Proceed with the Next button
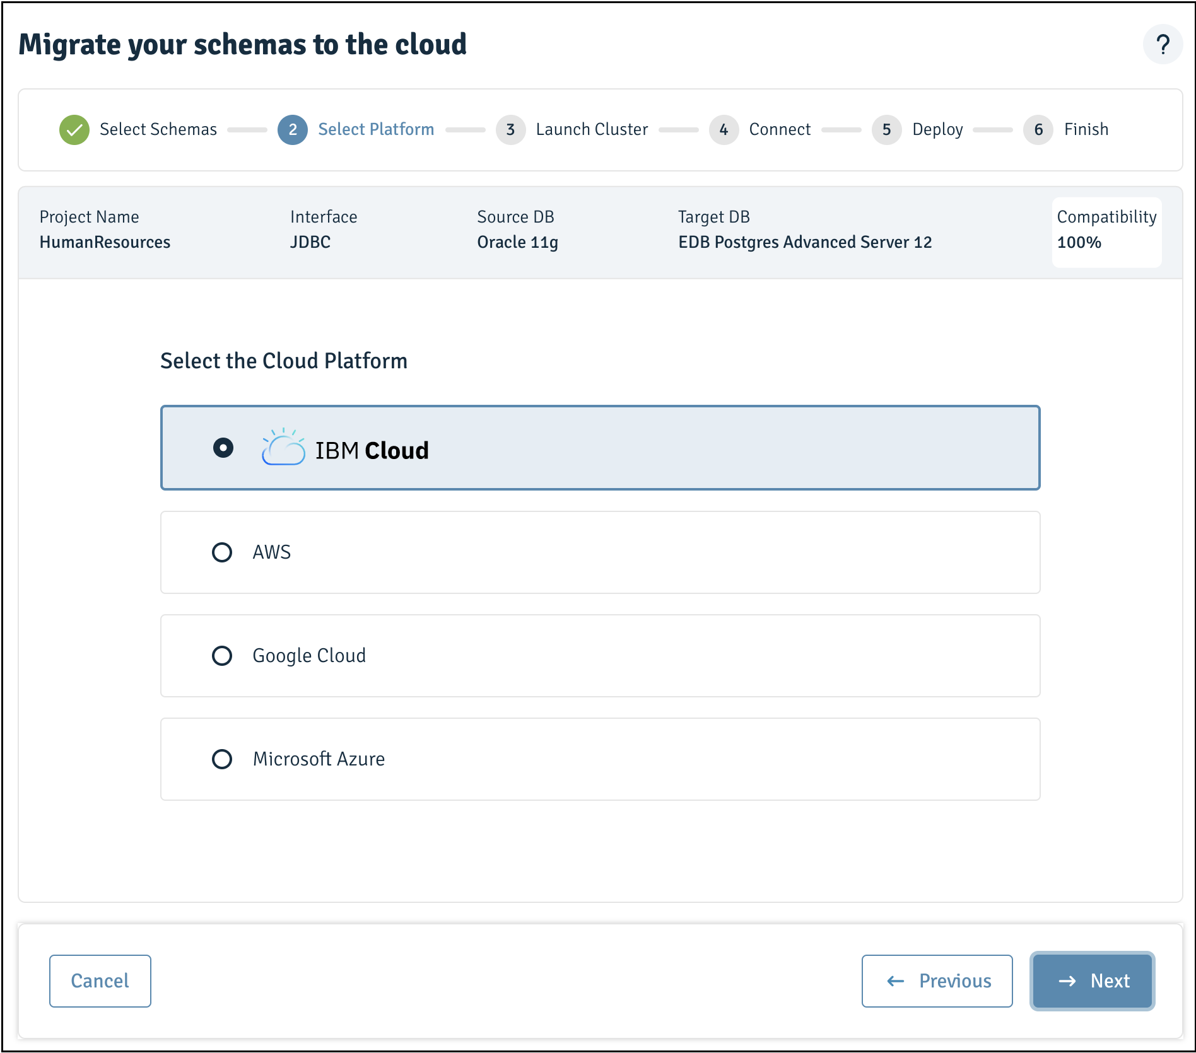1196x1053 pixels. (1093, 981)
